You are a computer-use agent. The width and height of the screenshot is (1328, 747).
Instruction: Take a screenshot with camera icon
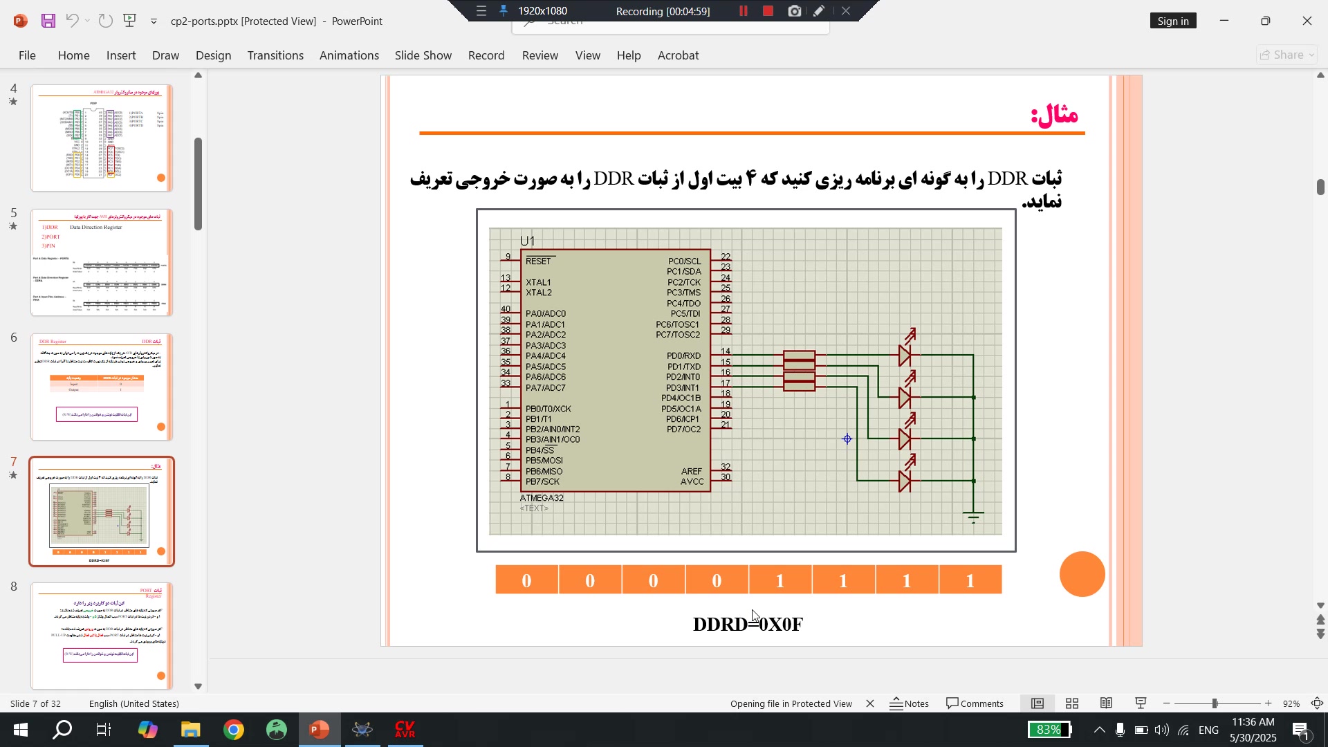pos(795,11)
